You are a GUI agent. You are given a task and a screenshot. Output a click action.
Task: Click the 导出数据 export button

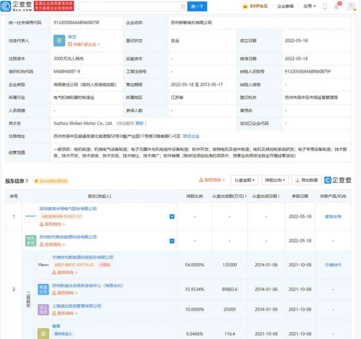click(x=306, y=180)
